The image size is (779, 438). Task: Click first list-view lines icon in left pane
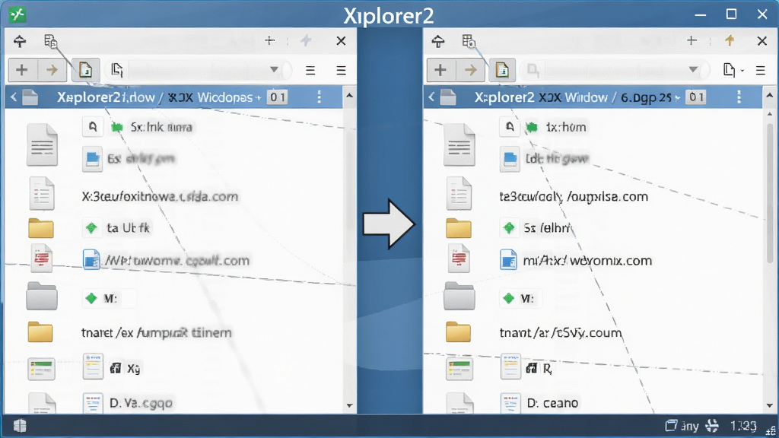click(x=310, y=71)
